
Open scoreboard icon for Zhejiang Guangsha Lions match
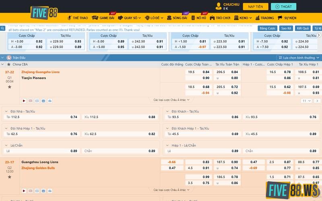click(31, 101)
